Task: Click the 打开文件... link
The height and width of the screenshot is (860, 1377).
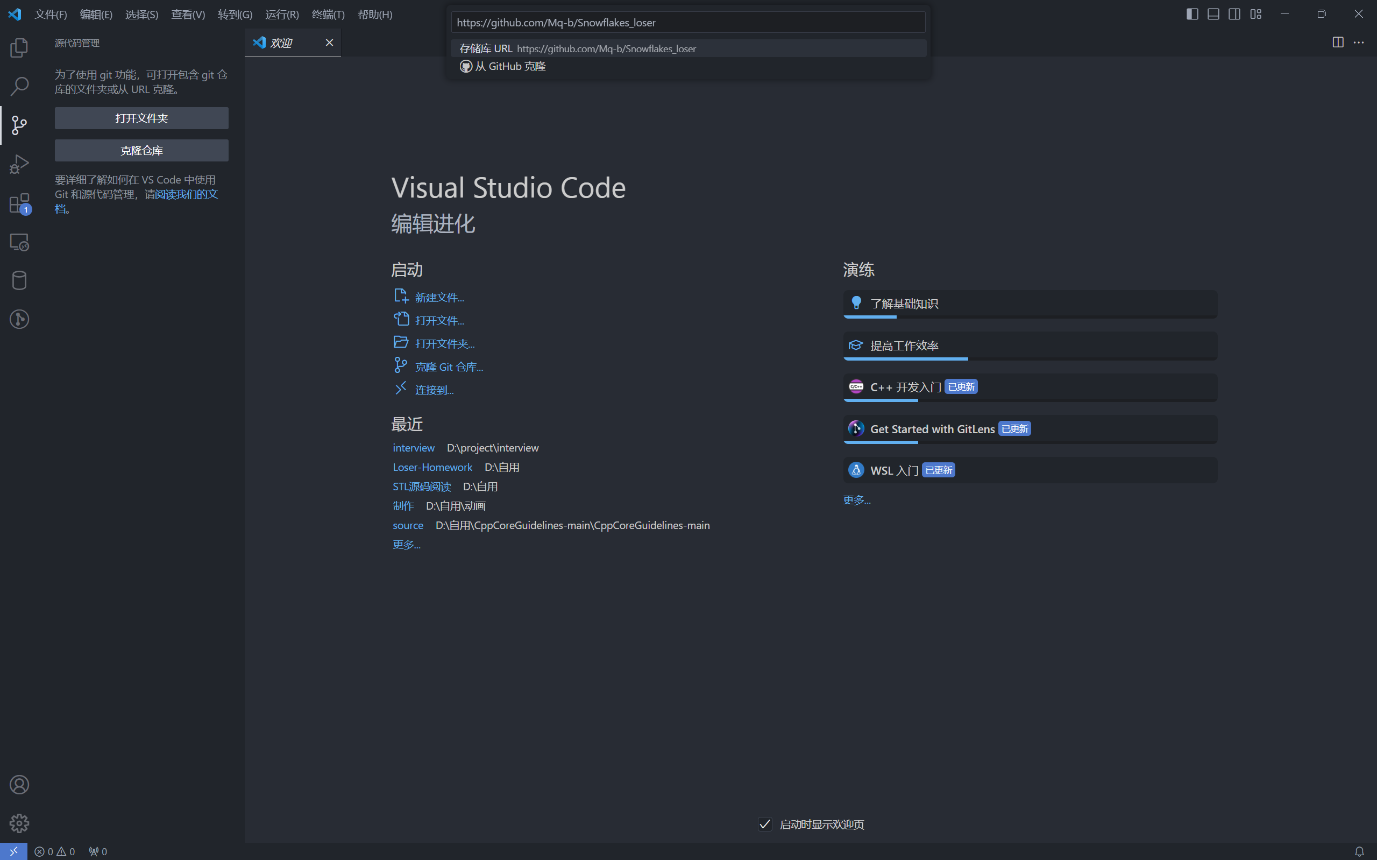Action: click(x=439, y=321)
